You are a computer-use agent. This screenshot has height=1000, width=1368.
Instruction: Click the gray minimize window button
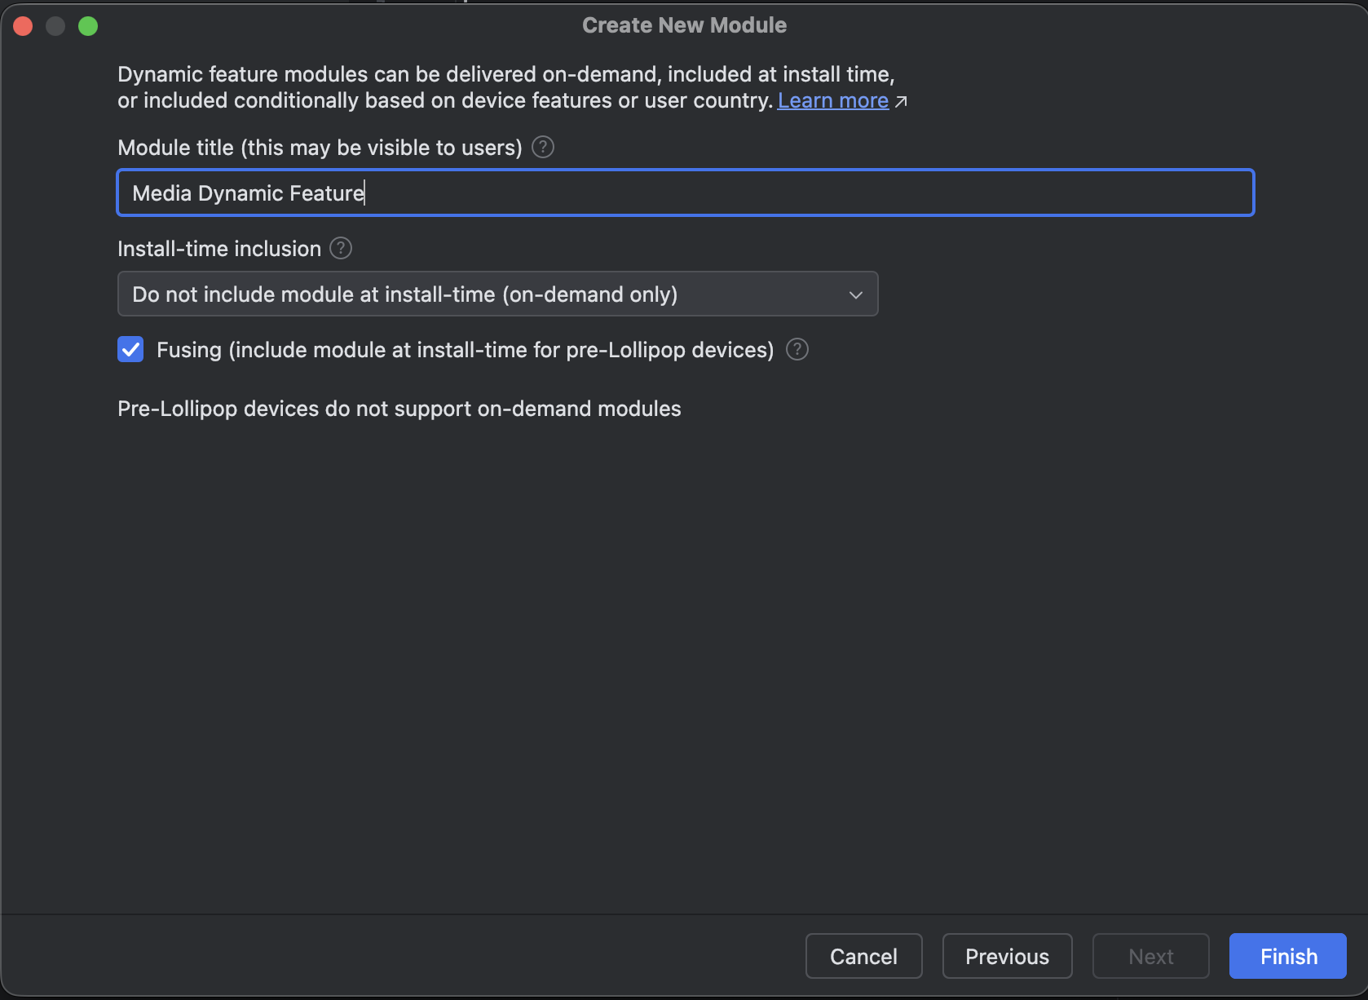coord(55,26)
